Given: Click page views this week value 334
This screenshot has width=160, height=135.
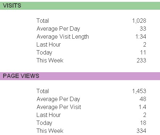Looking at the screenshot, I should click(x=141, y=131).
